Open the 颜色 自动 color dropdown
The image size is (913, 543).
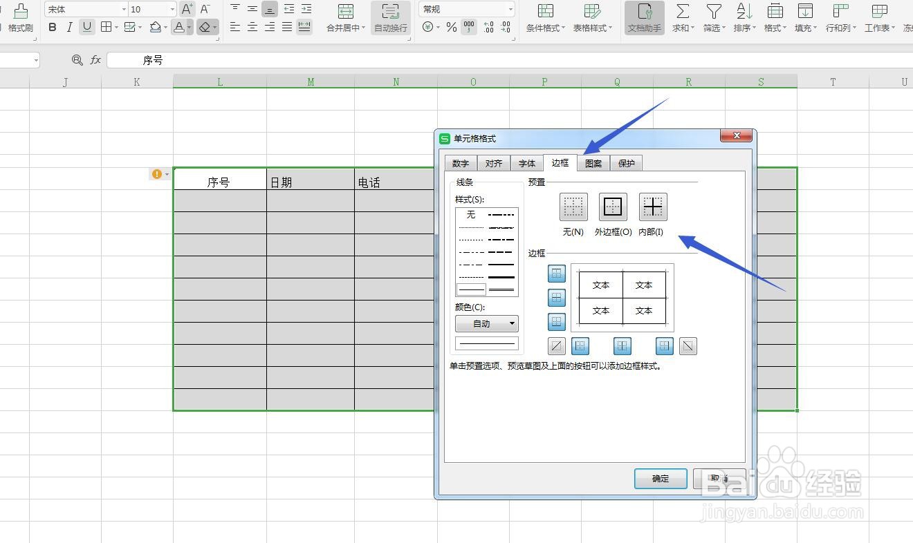coord(486,323)
